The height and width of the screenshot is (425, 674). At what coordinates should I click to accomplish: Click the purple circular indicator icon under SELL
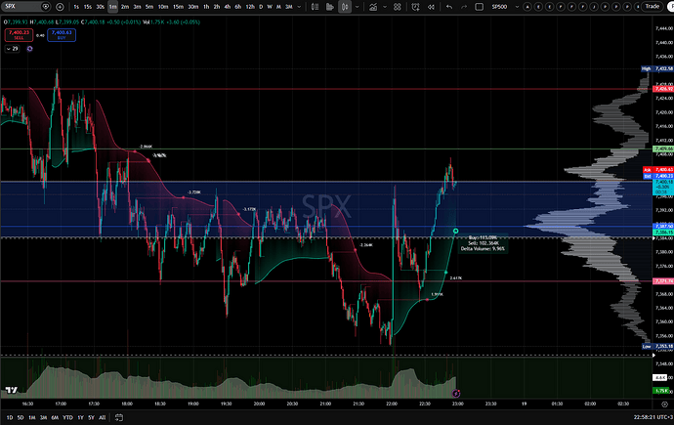[29, 49]
